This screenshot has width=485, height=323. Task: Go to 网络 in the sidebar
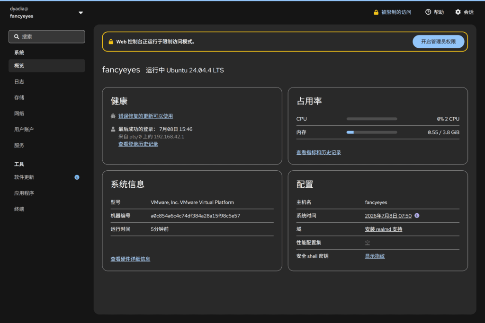click(x=47, y=113)
